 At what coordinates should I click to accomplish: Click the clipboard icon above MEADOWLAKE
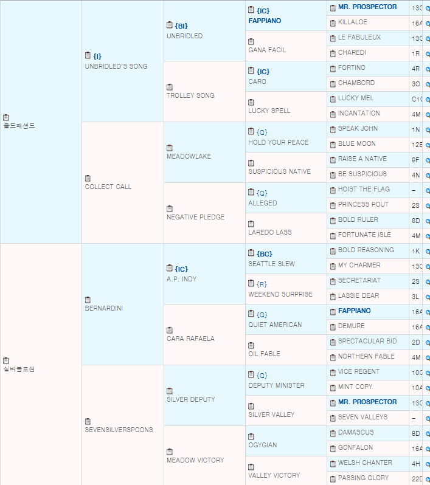click(169, 148)
